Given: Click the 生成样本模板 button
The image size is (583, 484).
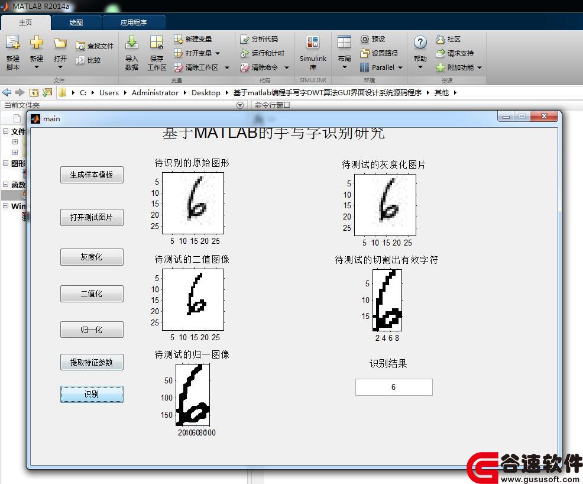Looking at the screenshot, I should (92, 175).
